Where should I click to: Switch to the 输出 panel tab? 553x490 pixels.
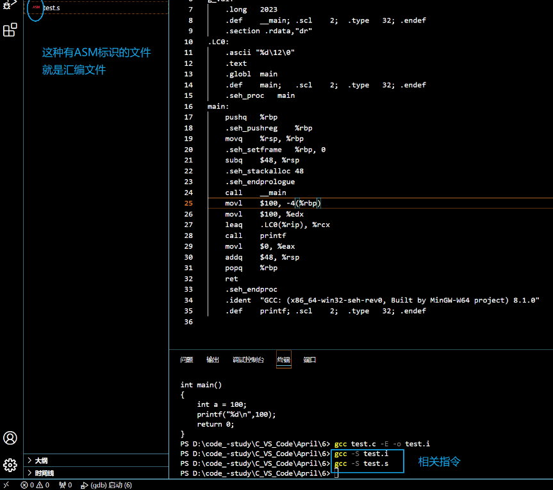213,360
